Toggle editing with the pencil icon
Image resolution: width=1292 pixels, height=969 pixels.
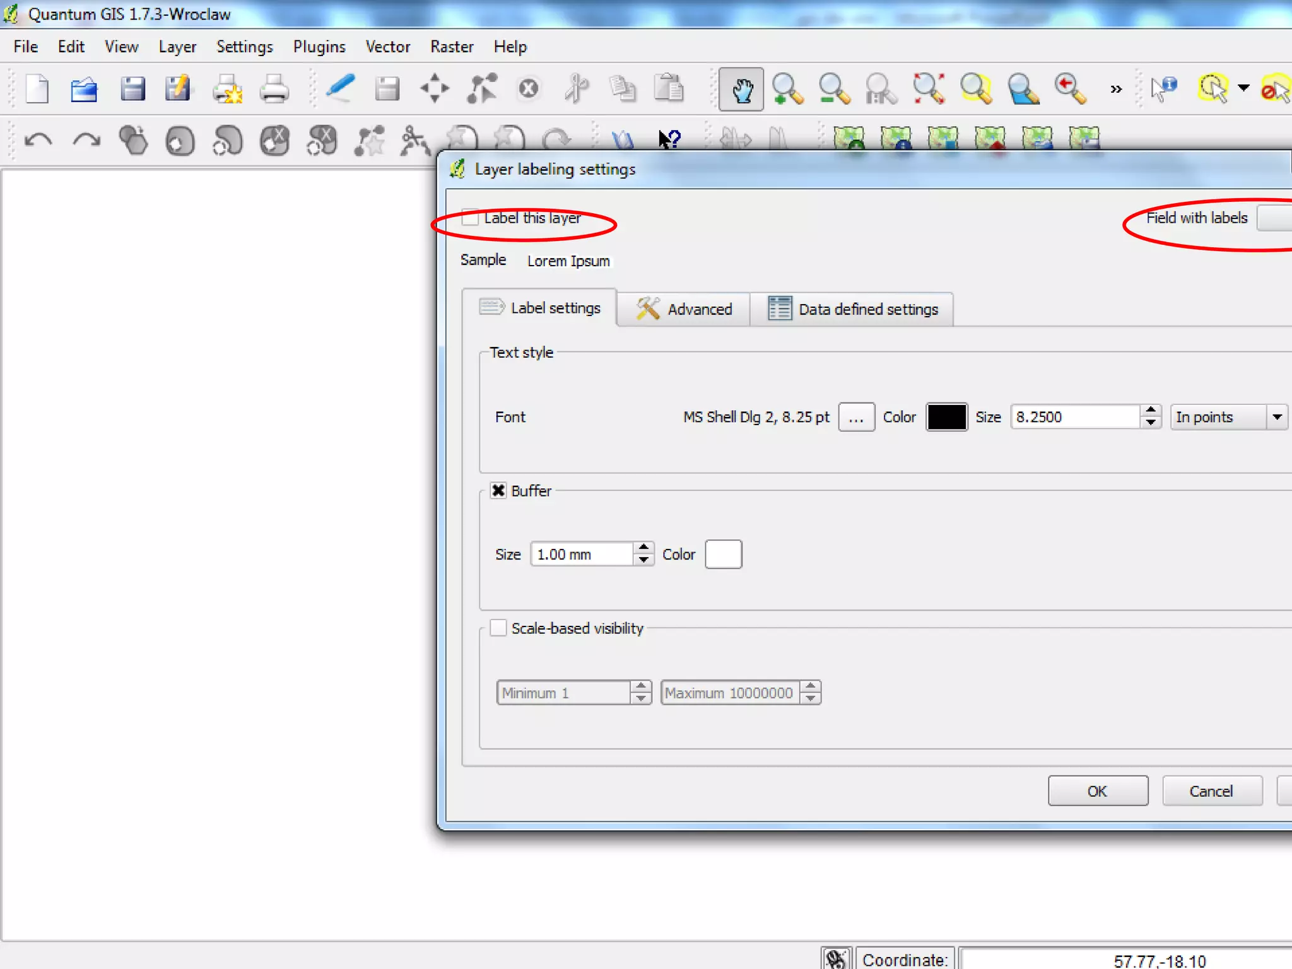(x=340, y=90)
